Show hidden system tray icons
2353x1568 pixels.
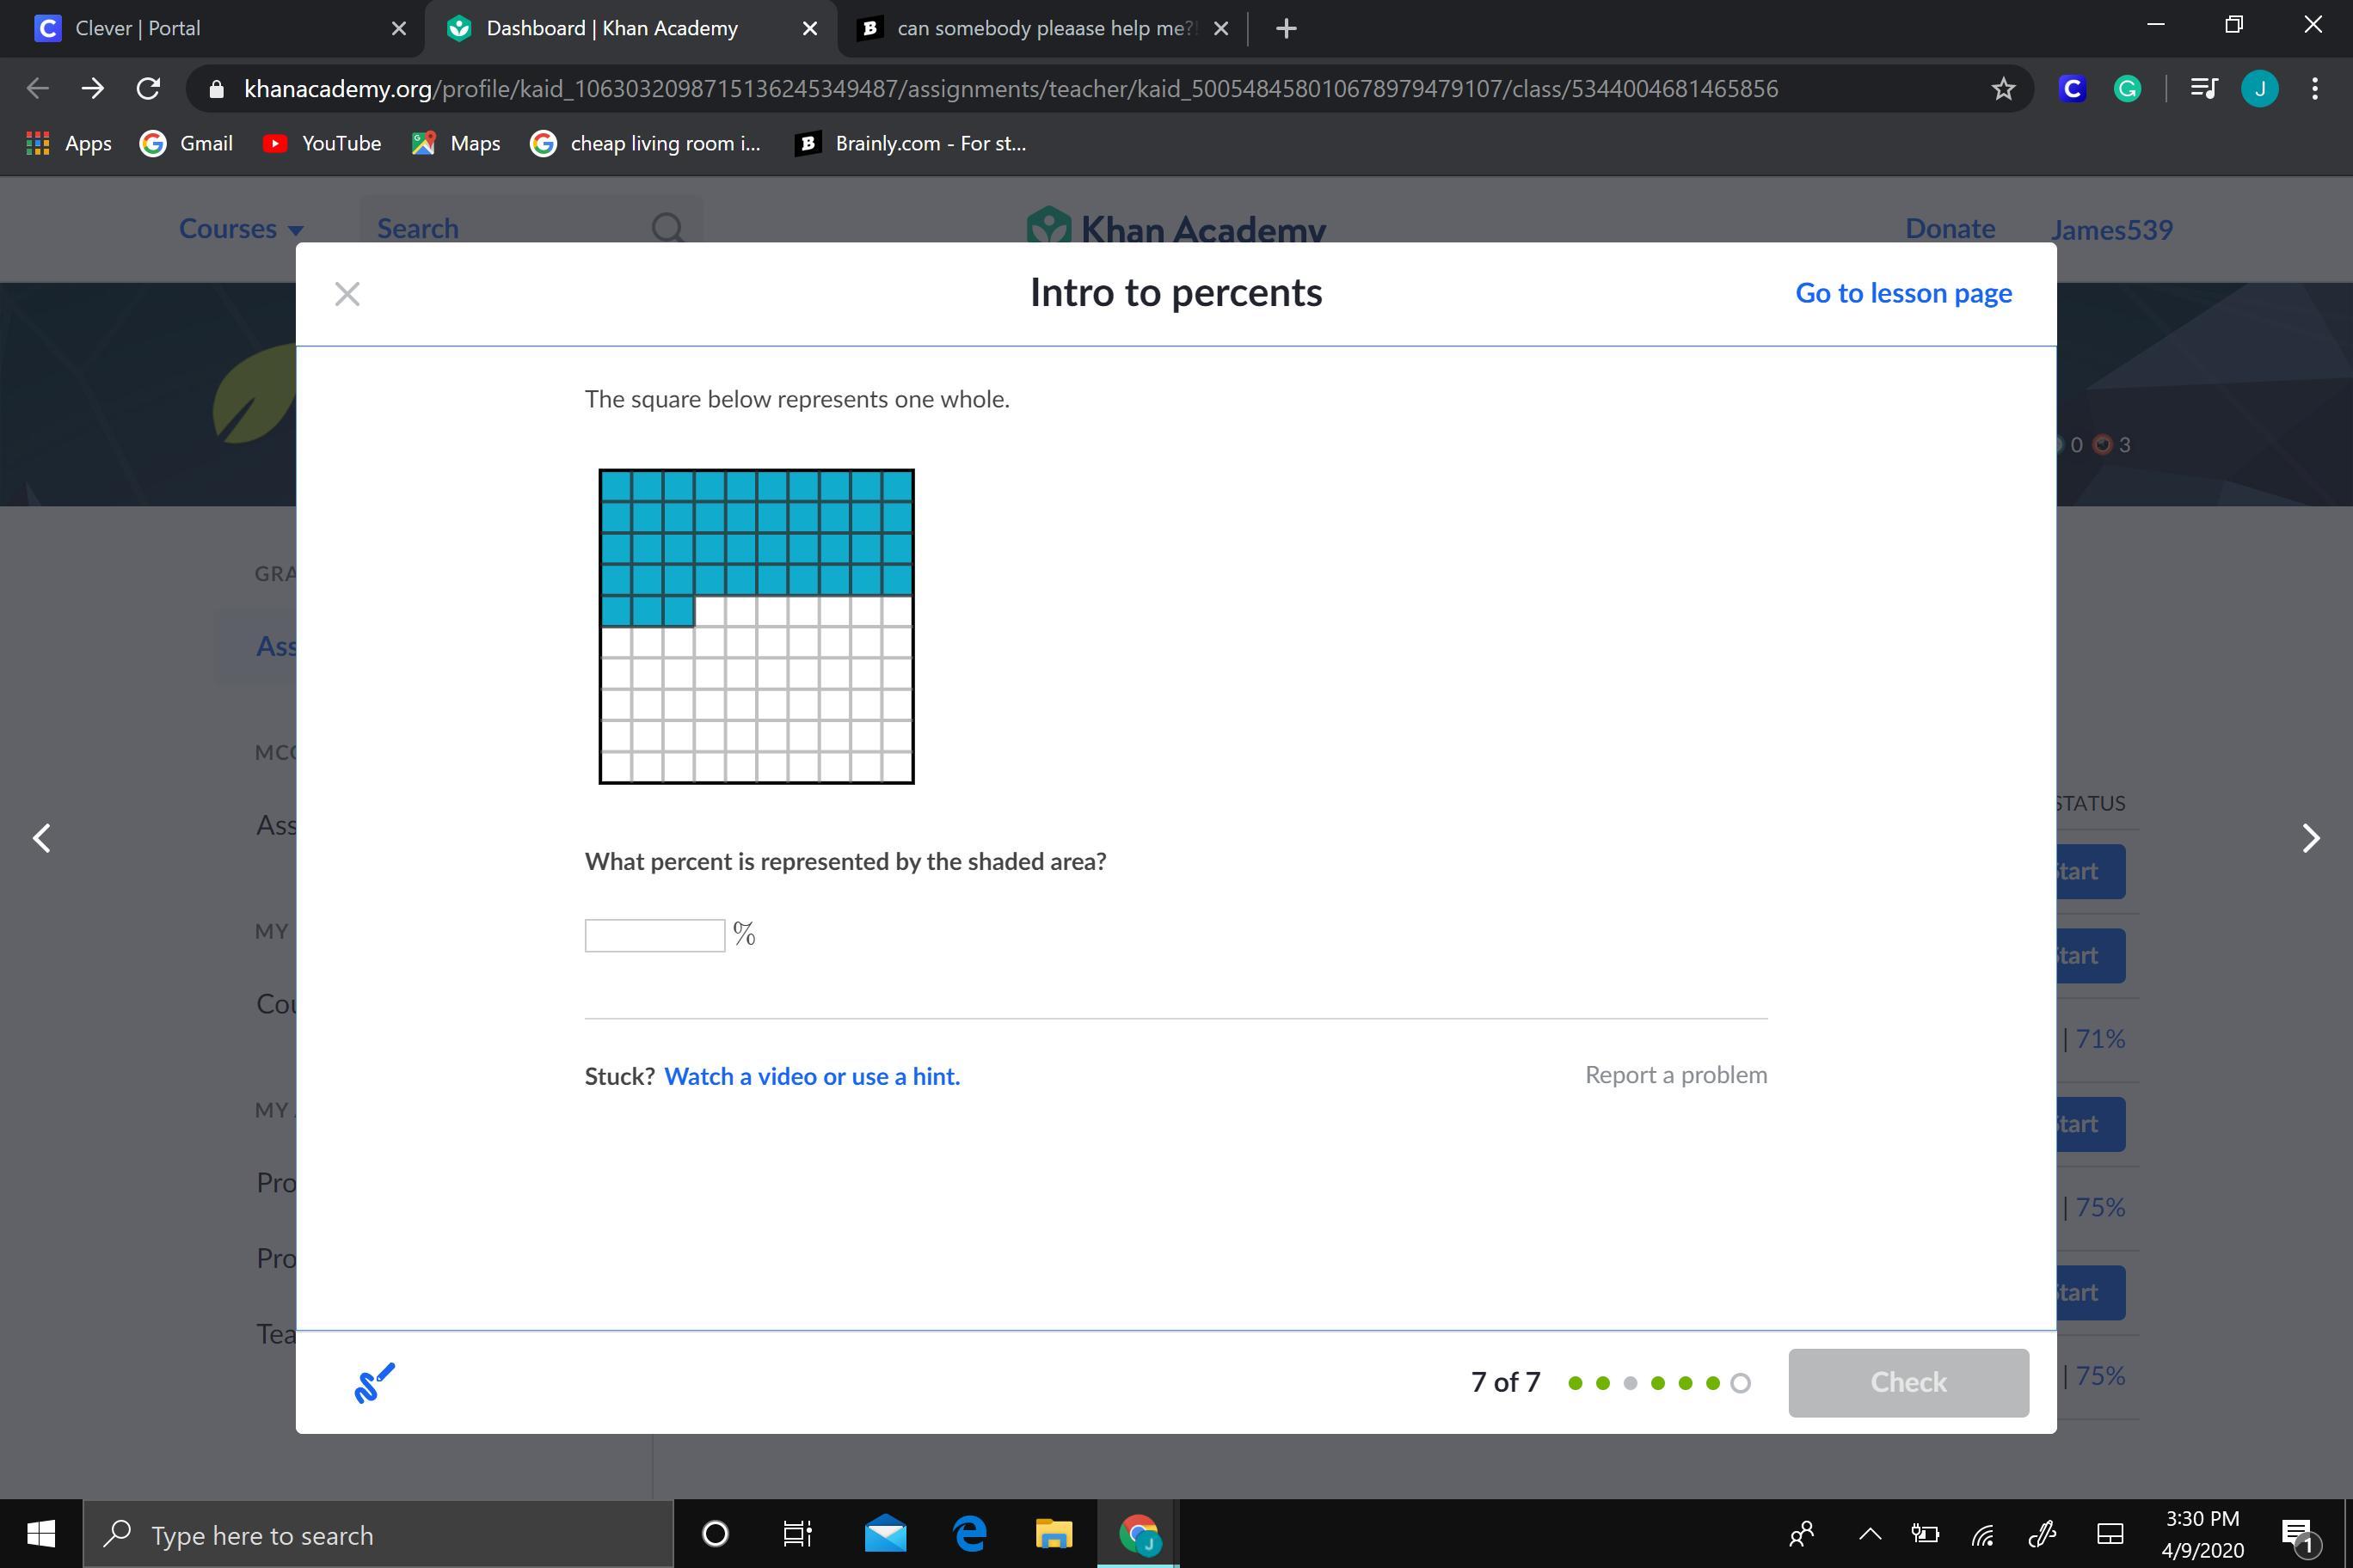[x=1869, y=1534]
